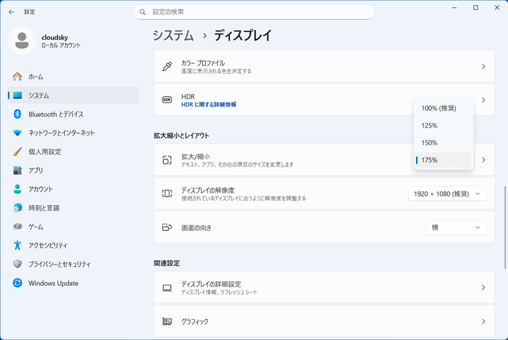Expand カラー プロファイル chevron
The height and width of the screenshot is (340, 508).
tap(483, 67)
